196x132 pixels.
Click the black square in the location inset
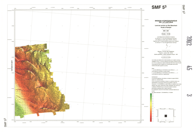[165, 116]
